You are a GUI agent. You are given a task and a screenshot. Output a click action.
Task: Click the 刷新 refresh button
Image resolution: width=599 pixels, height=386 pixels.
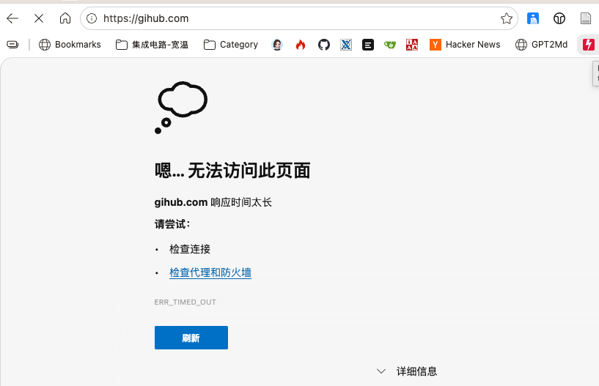click(191, 338)
